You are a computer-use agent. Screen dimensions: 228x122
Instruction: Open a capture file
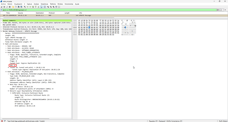tap(13, 7)
